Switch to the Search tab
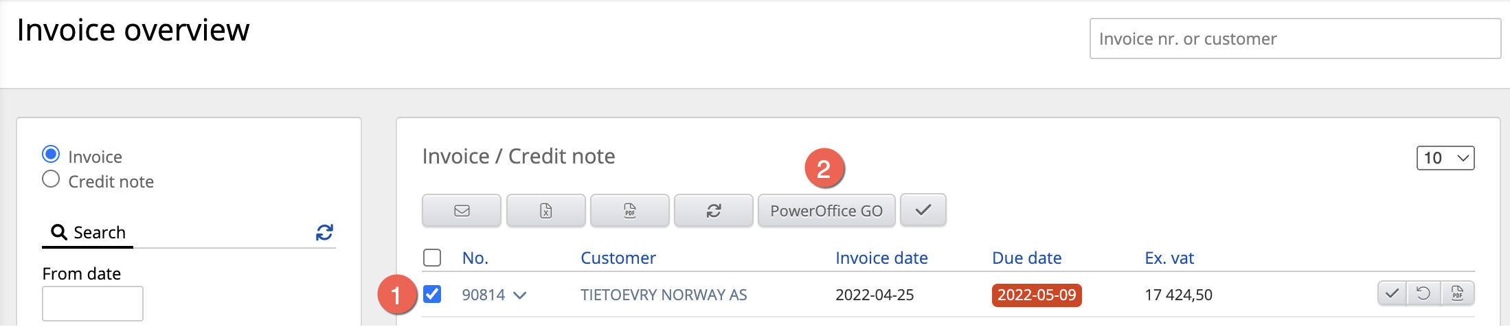 pyautogui.click(x=88, y=233)
